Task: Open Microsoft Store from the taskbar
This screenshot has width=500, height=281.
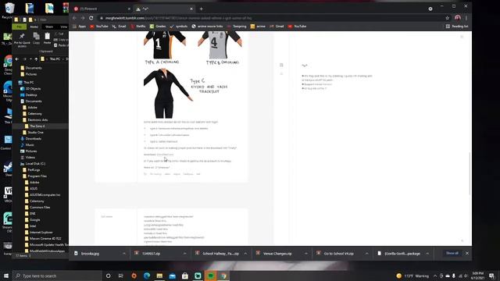Action: [x=185, y=276]
